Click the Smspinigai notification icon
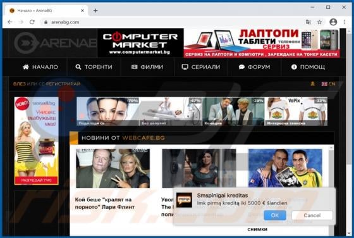The image size is (354, 238). tap(184, 200)
